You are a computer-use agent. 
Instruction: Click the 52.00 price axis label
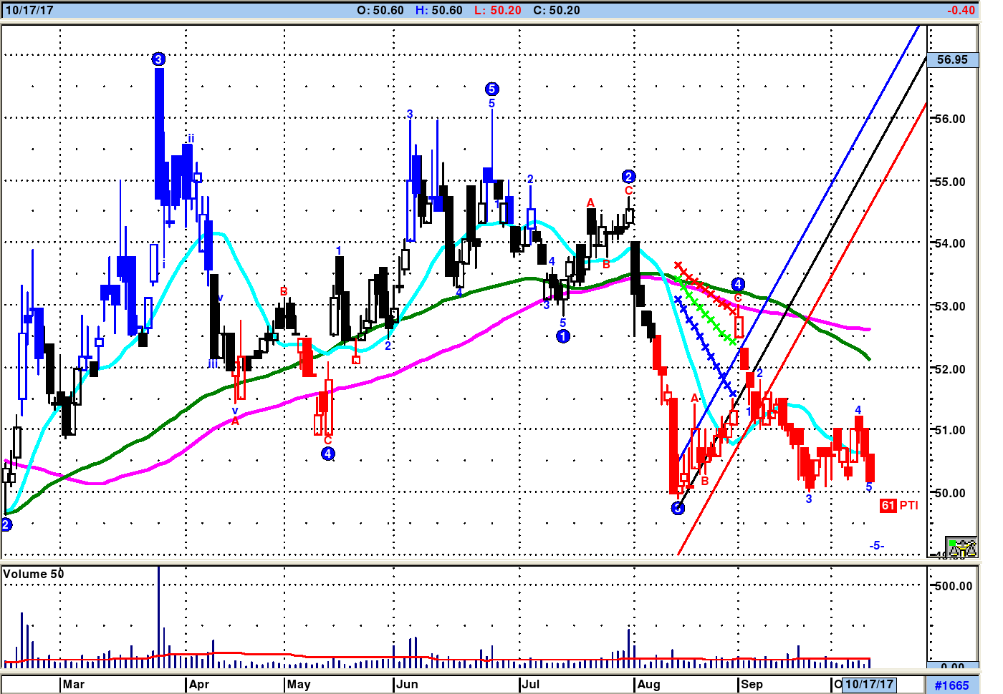click(x=950, y=369)
